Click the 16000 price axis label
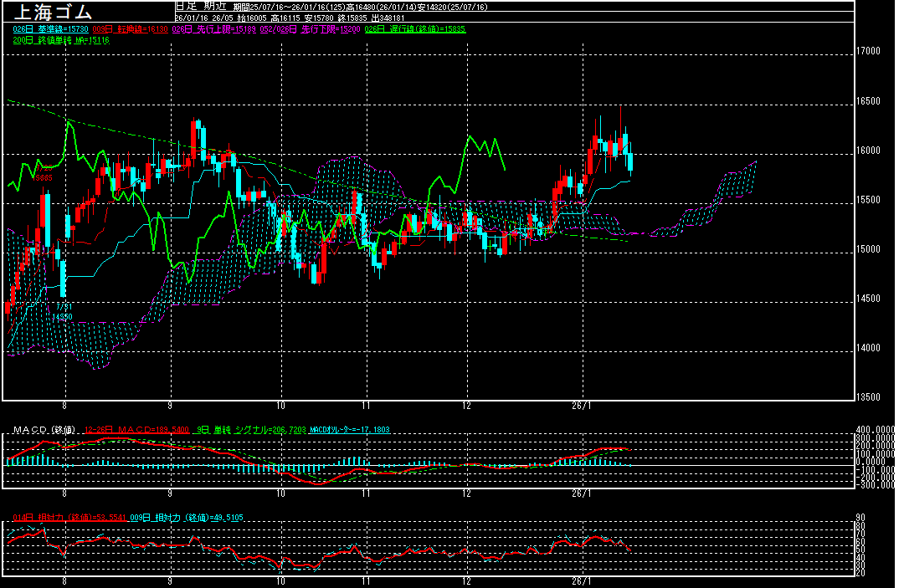This screenshot has width=904, height=588. tap(869, 151)
